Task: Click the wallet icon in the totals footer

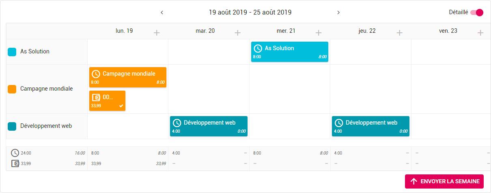Action: [15, 164]
